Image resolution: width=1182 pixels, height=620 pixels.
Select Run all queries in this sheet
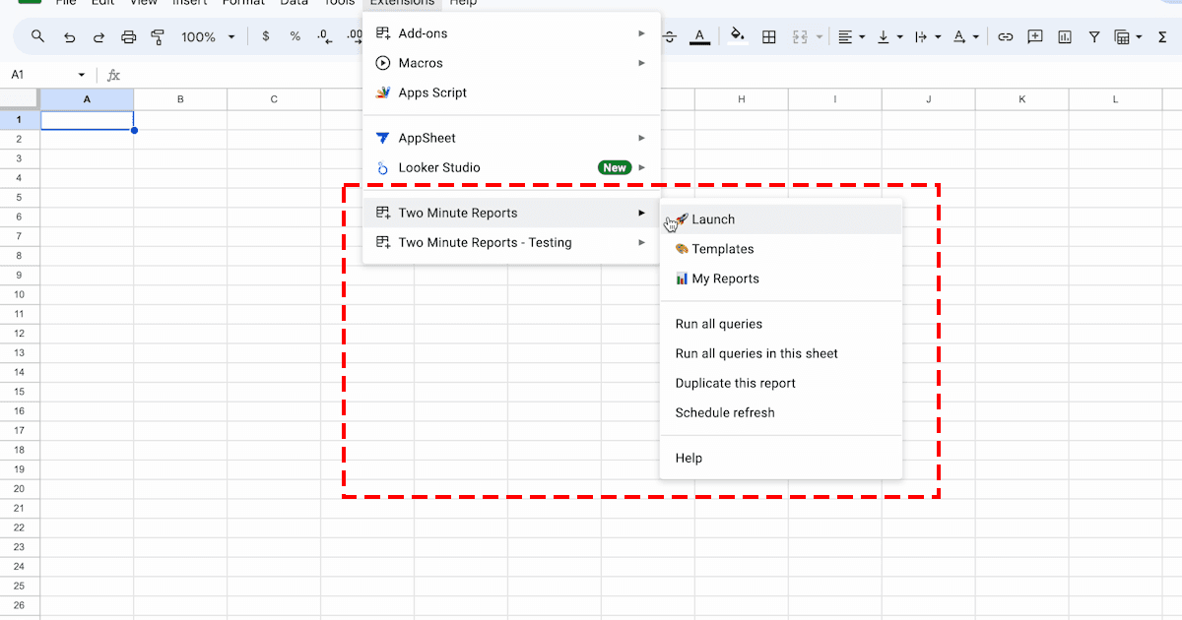click(x=781, y=353)
